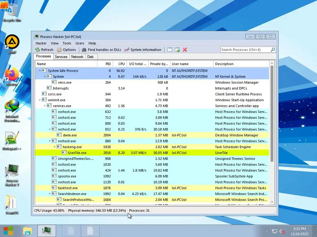Click Physical memory status bar entry
This screenshot has height=237, width=317.
coord(97,210)
